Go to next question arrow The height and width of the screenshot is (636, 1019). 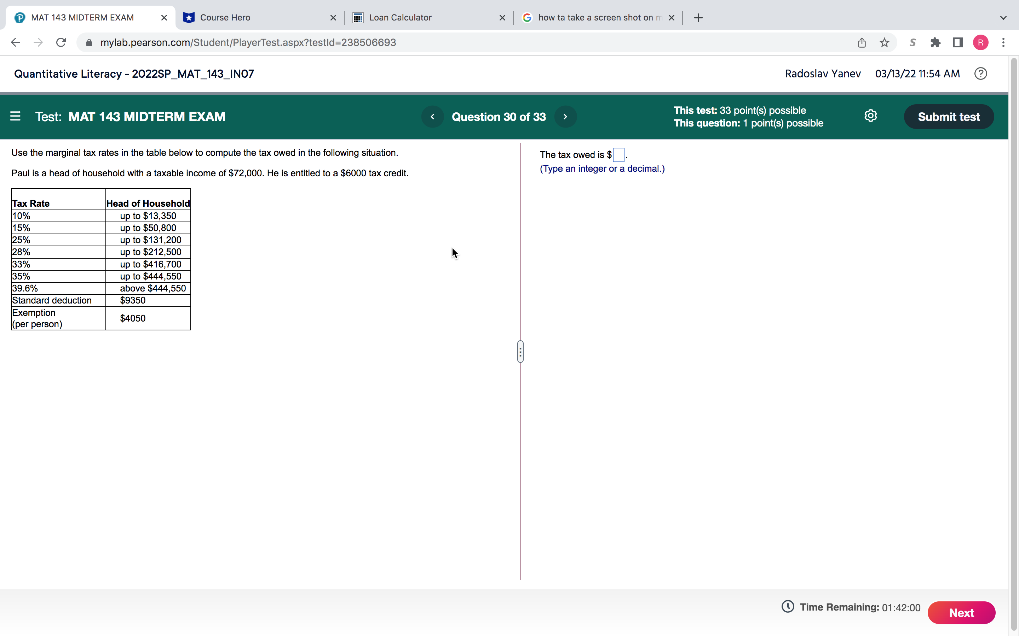(x=565, y=117)
